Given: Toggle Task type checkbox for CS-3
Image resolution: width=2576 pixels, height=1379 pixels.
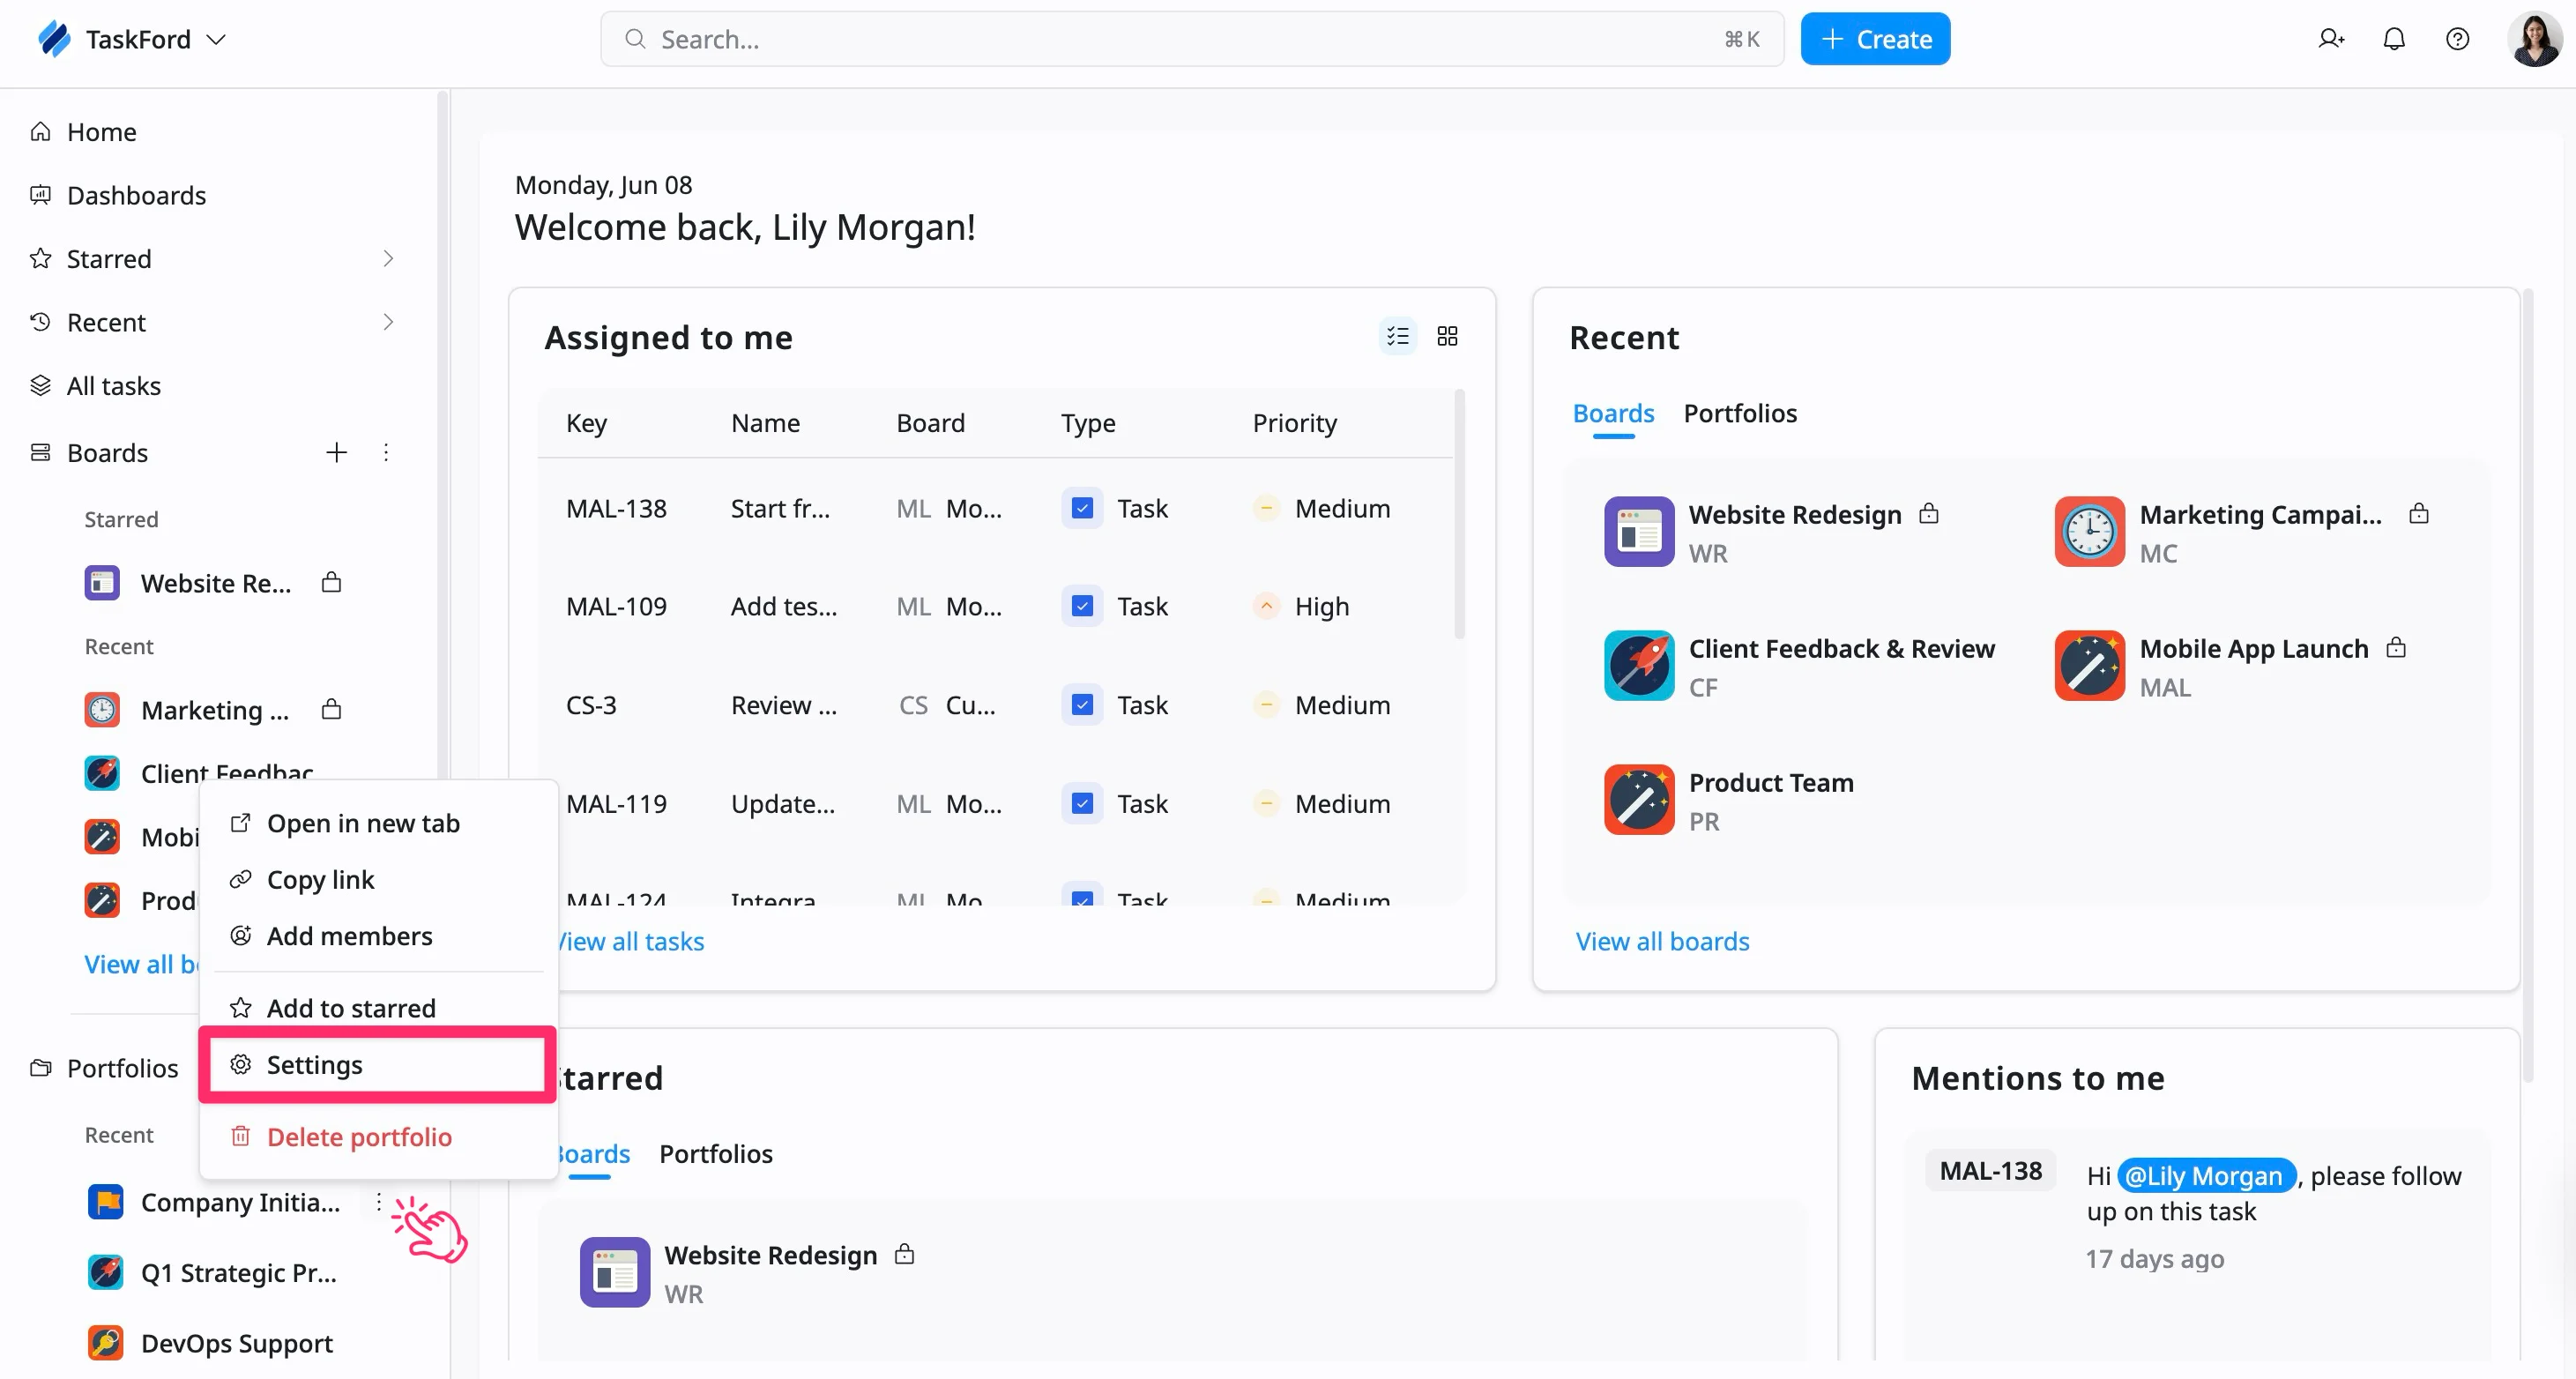Looking at the screenshot, I should pos(1081,704).
